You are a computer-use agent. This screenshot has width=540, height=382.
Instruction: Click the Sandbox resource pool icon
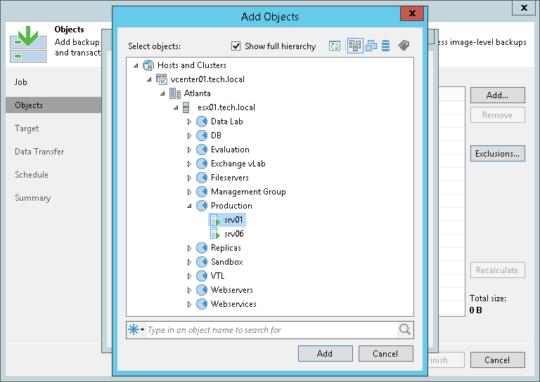(x=202, y=262)
